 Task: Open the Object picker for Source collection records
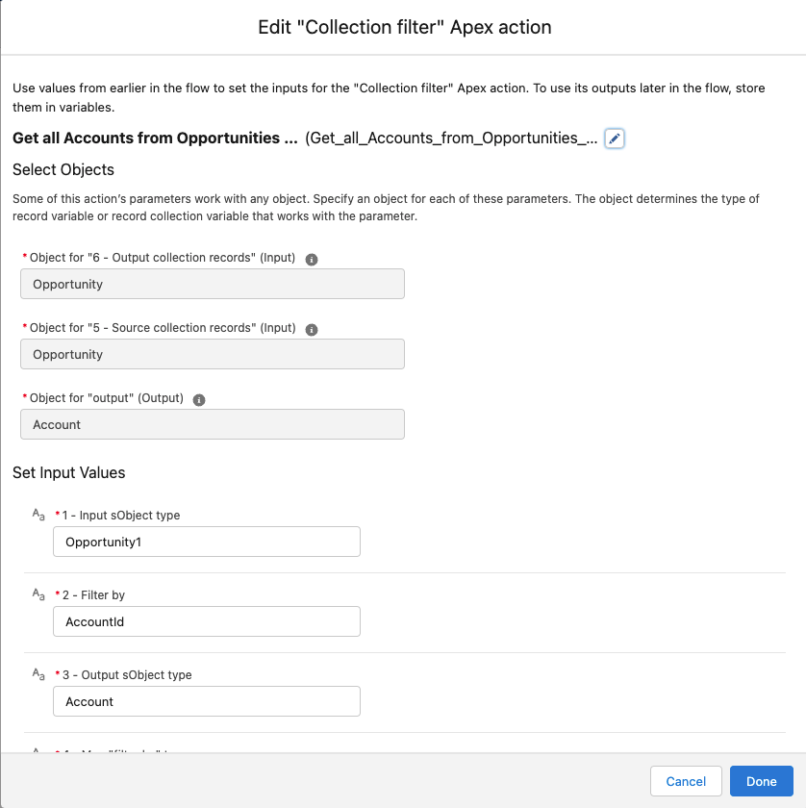click(212, 354)
